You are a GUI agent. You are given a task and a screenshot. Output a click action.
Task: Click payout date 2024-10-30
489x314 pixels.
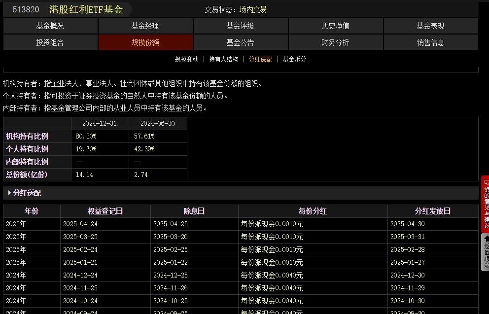coord(408,301)
